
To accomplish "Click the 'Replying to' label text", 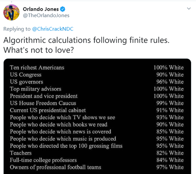I will point(17,29).
